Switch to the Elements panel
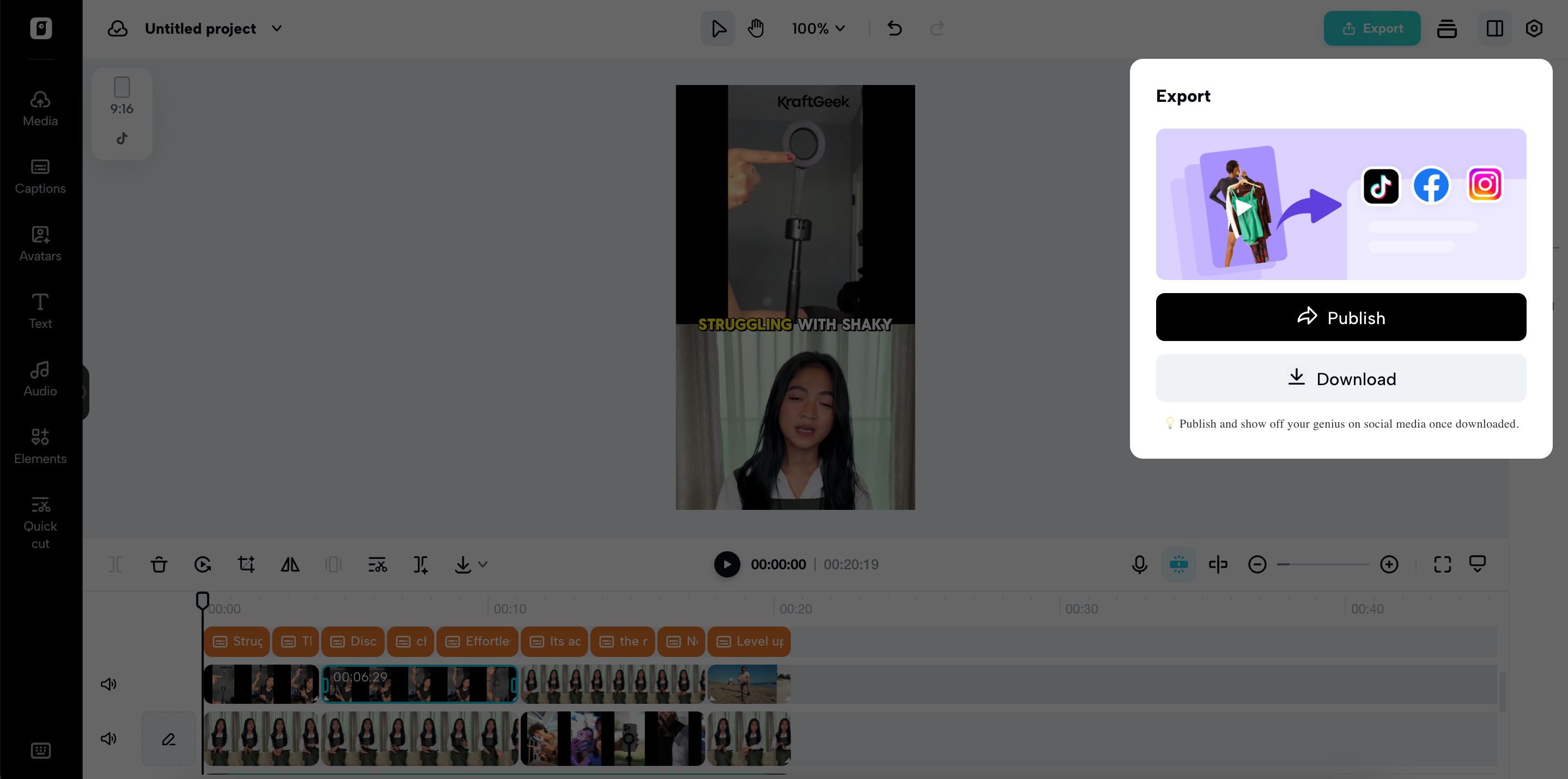1568x779 pixels. tap(40, 446)
